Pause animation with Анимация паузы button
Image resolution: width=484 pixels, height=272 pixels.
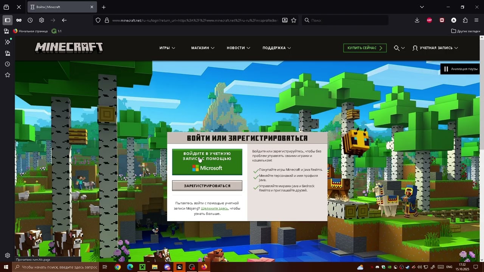point(460,69)
